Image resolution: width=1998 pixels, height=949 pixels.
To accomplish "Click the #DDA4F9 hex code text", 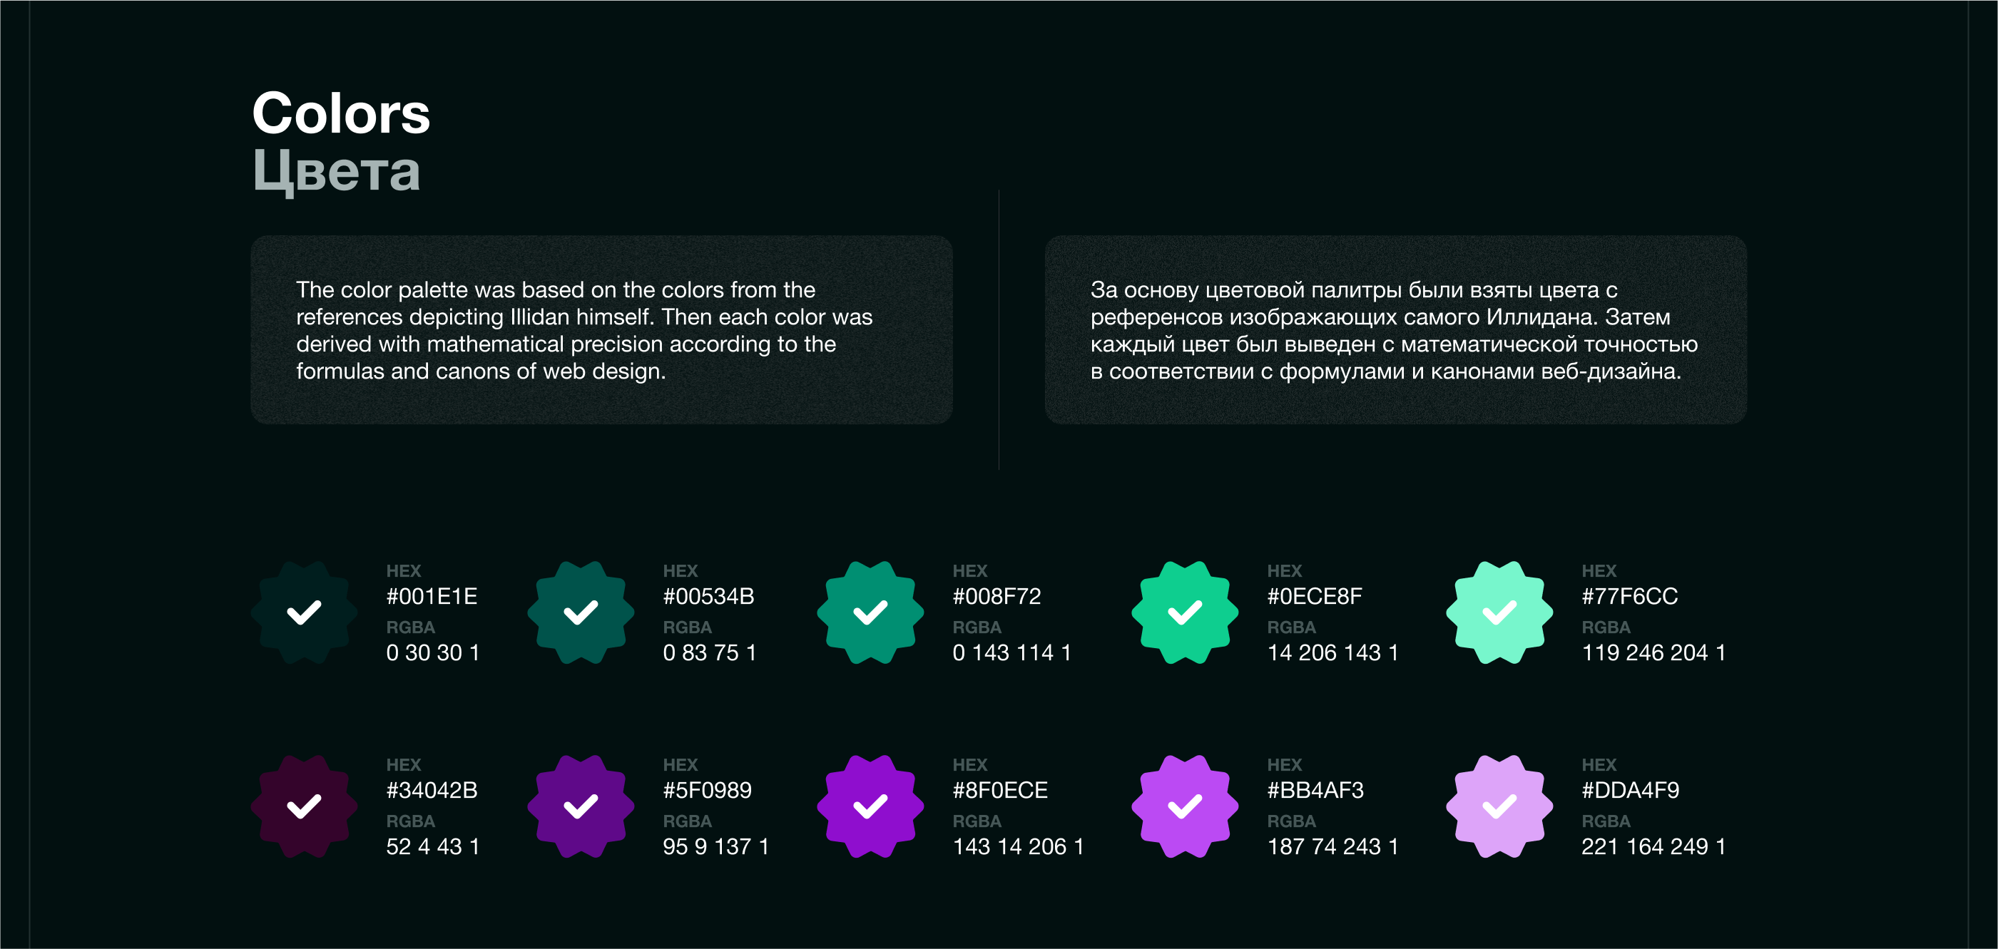I will 1630,790.
